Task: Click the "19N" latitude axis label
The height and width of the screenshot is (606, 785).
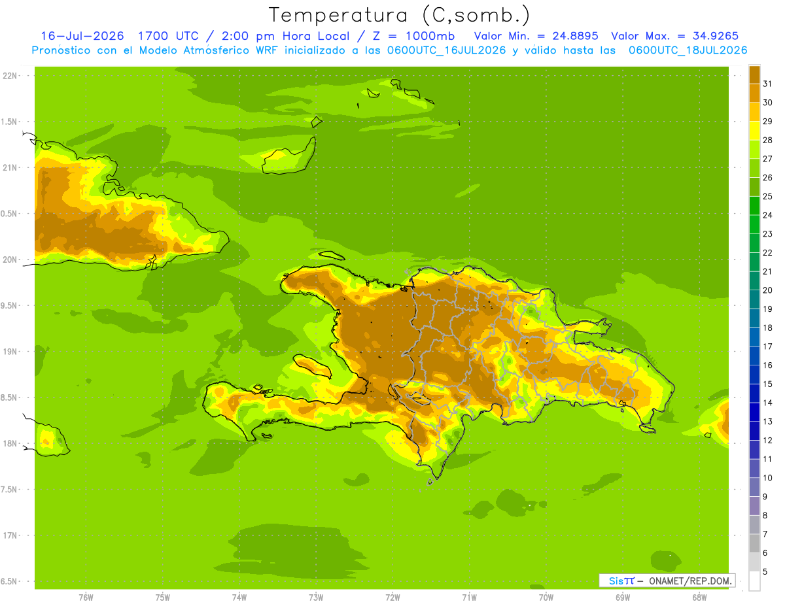Action: [x=10, y=352]
